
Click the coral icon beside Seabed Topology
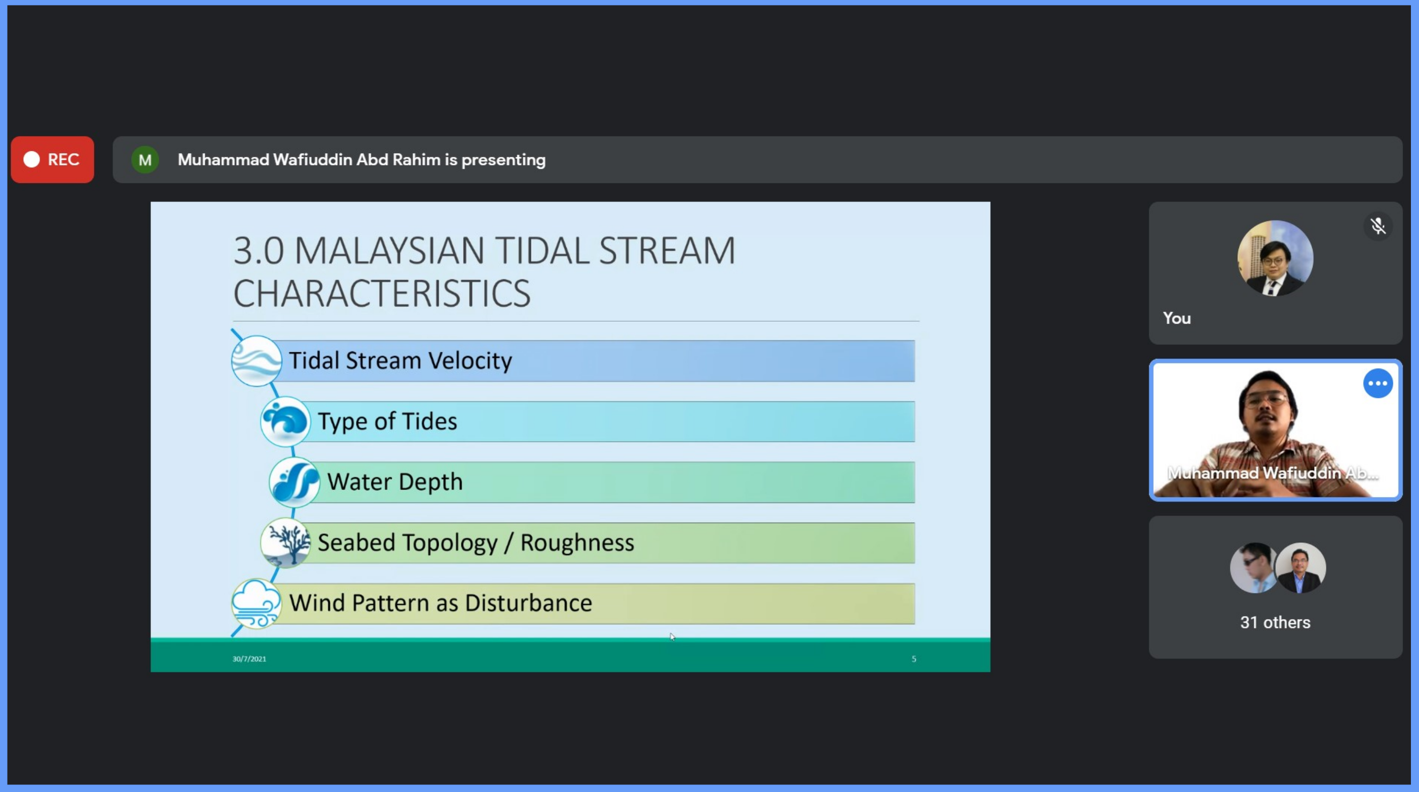(x=285, y=542)
